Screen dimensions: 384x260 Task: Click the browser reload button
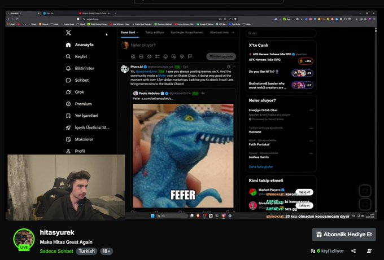coord(17,19)
